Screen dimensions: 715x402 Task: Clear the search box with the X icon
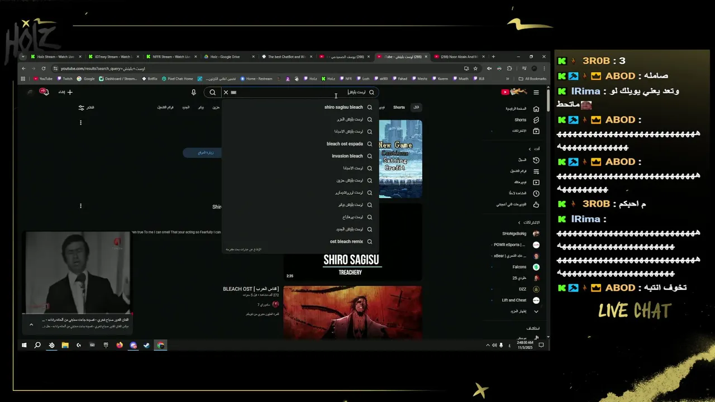226,92
